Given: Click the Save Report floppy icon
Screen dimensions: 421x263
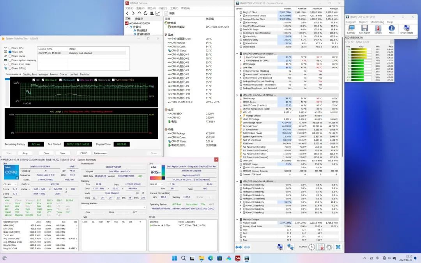Looking at the screenshot, I should point(364,29).
